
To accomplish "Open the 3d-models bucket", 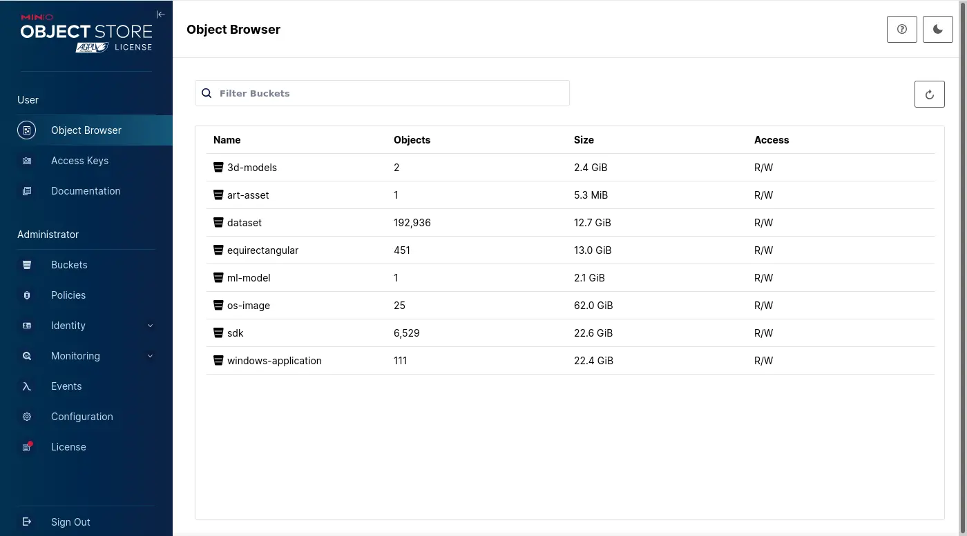I will (x=252, y=168).
